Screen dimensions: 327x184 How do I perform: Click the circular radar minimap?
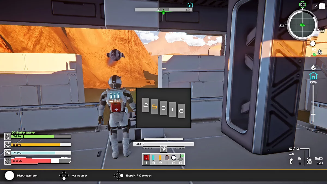click(x=302, y=25)
